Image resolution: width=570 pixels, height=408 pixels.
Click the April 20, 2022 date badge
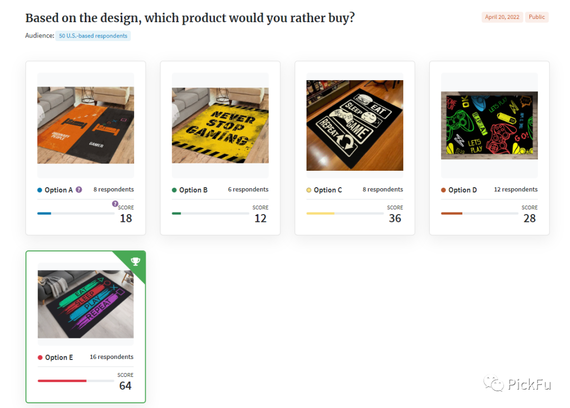502,17
